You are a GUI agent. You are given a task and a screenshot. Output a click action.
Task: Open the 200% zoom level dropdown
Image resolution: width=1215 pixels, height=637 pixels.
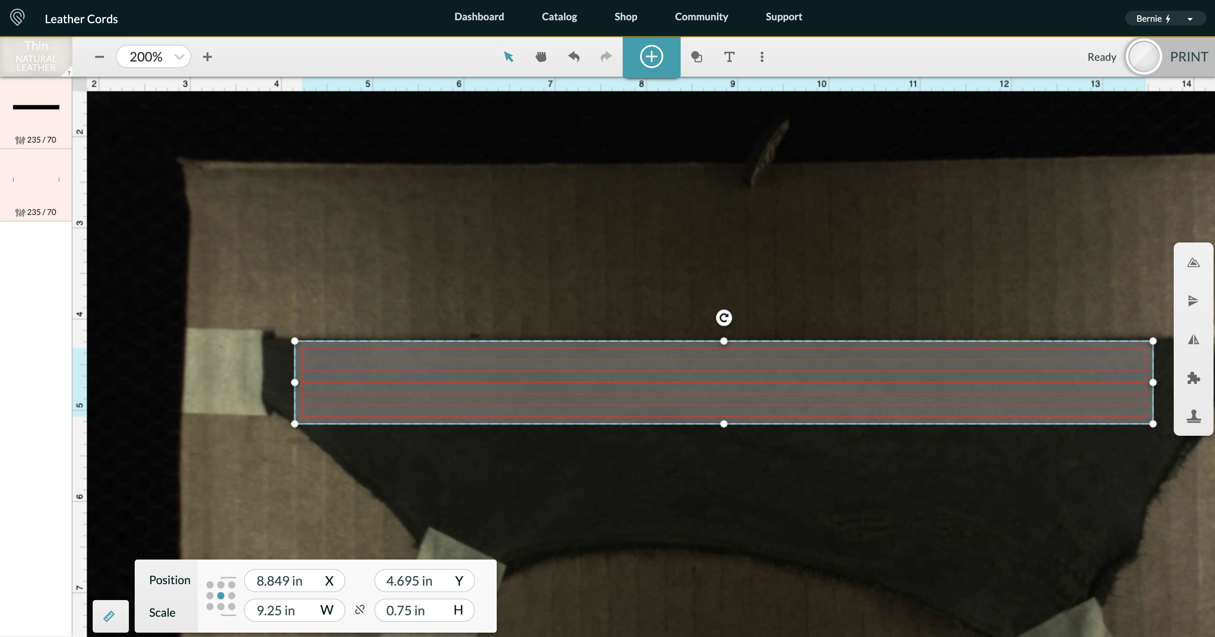point(153,56)
